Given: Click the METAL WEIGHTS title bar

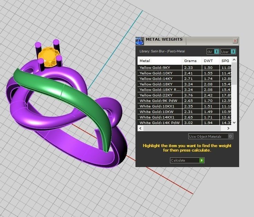Looking at the screenshot, I should [188, 41].
